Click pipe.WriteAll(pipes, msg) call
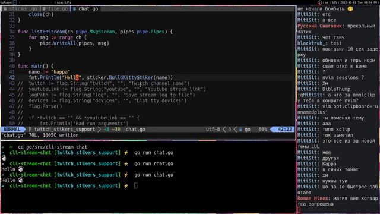Screen dimensions: 380x214 coord(74,43)
